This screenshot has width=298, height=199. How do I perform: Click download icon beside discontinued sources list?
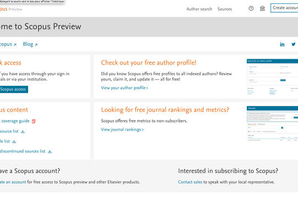50,151
